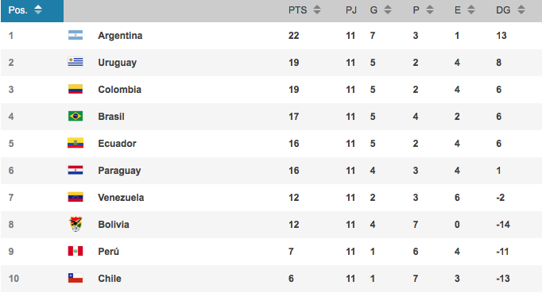Image resolution: width=542 pixels, height=293 pixels.
Task: Click Argentina's 22 points cell
Action: click(x=294, y=36)
